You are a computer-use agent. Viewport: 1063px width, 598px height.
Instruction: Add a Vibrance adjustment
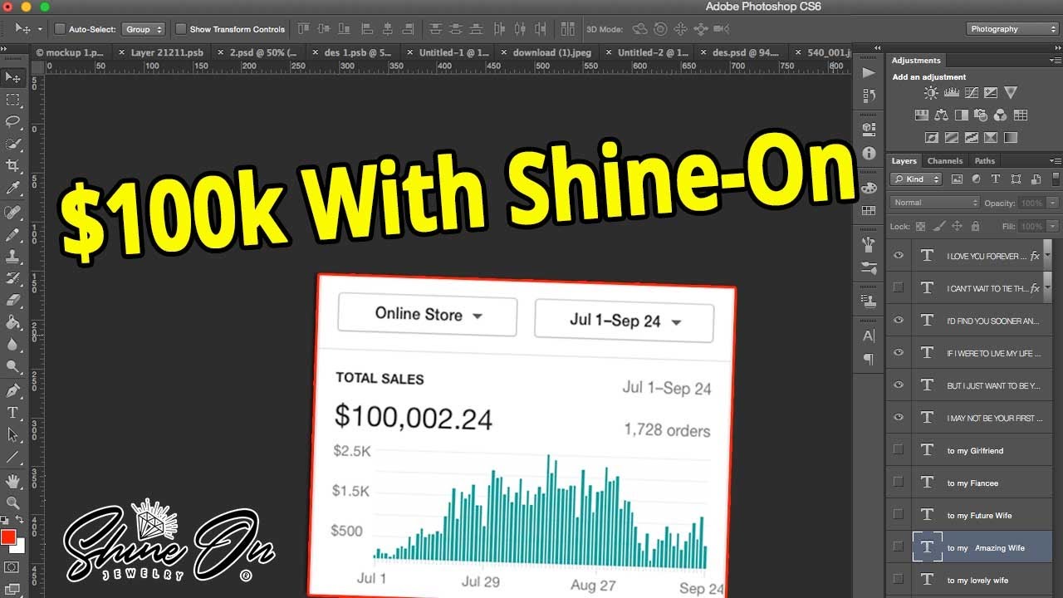[1010, 93]
